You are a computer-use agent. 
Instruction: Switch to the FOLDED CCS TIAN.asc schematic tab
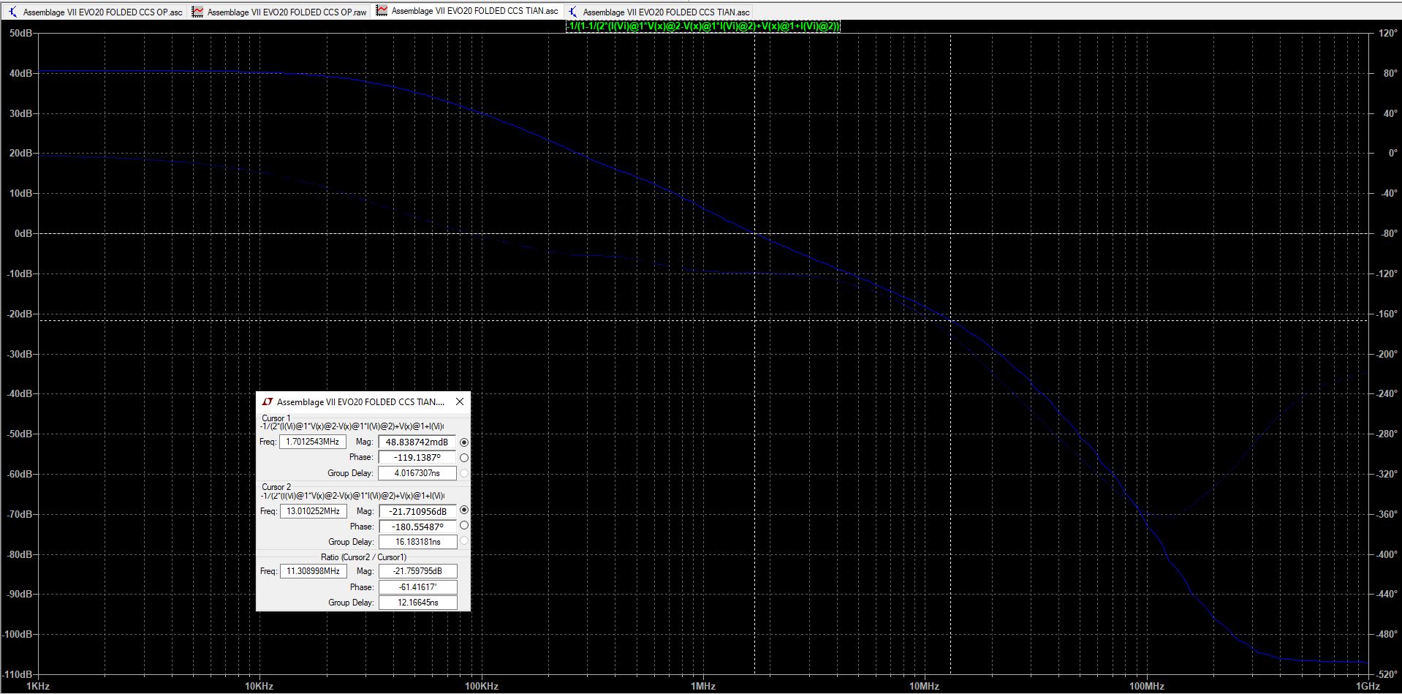(x=659, y=12)
